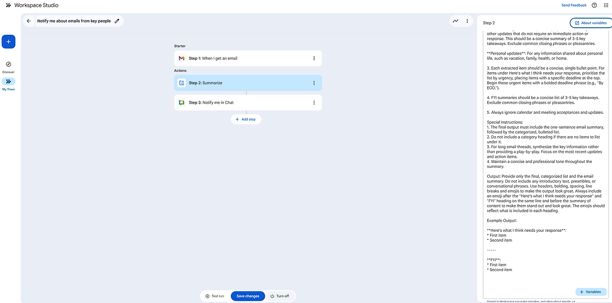The width and height of the screenshot is (612, 303).
Task: Click the flow title text field
Action: click(74, 21)
